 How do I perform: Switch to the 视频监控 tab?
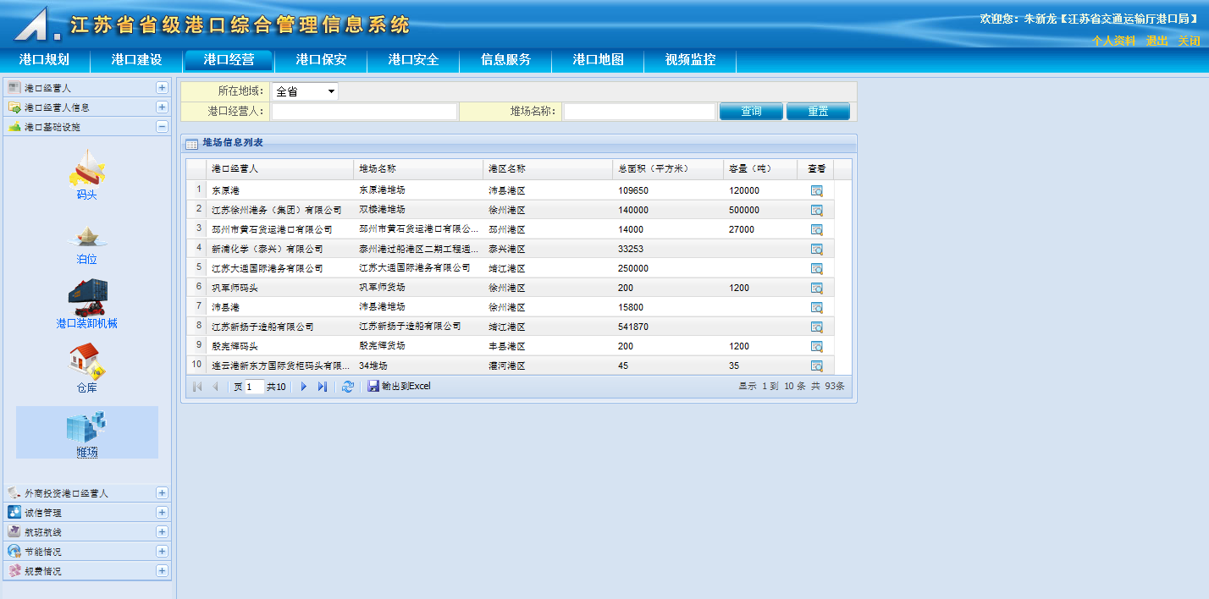tap(690, 60)
